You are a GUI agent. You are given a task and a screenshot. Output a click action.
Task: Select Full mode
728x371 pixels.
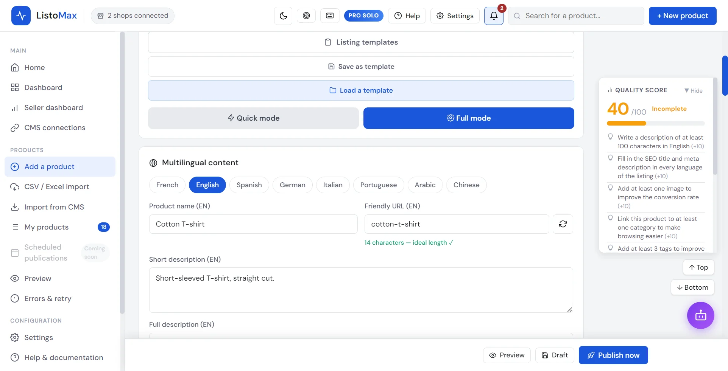pyautogui.click(x=469, y=118)
